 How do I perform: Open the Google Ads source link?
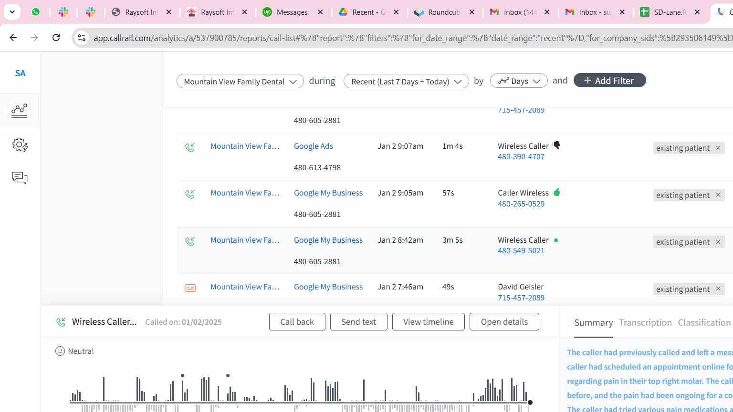coord(313,146)
